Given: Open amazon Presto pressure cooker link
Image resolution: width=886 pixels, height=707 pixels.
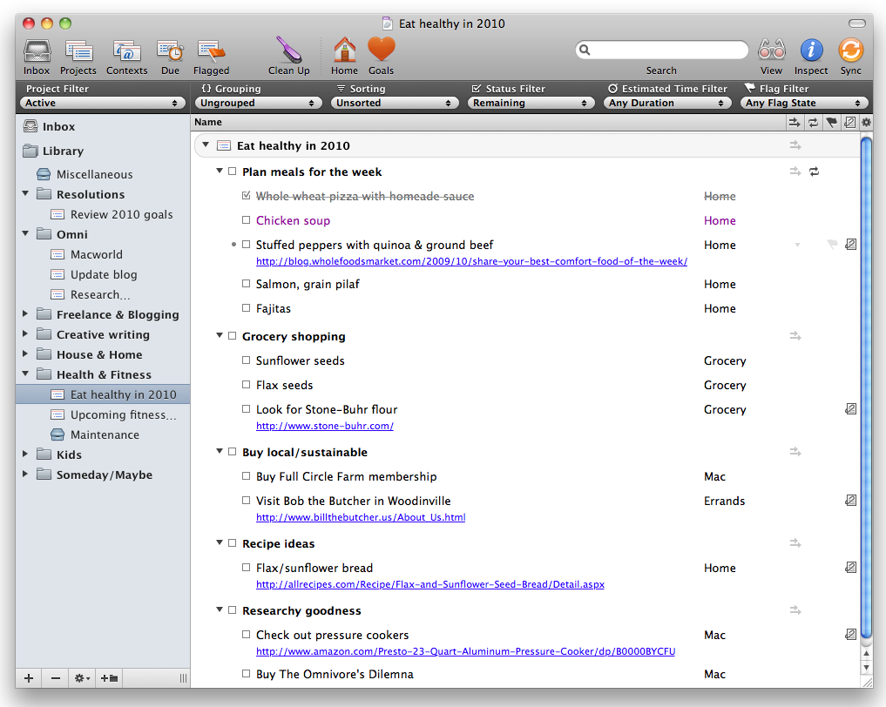Looking at the screenshot, I should pos(465,651).
